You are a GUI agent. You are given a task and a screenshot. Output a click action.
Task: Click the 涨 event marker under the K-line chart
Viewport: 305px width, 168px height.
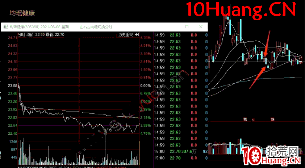(x=272, y=119)
